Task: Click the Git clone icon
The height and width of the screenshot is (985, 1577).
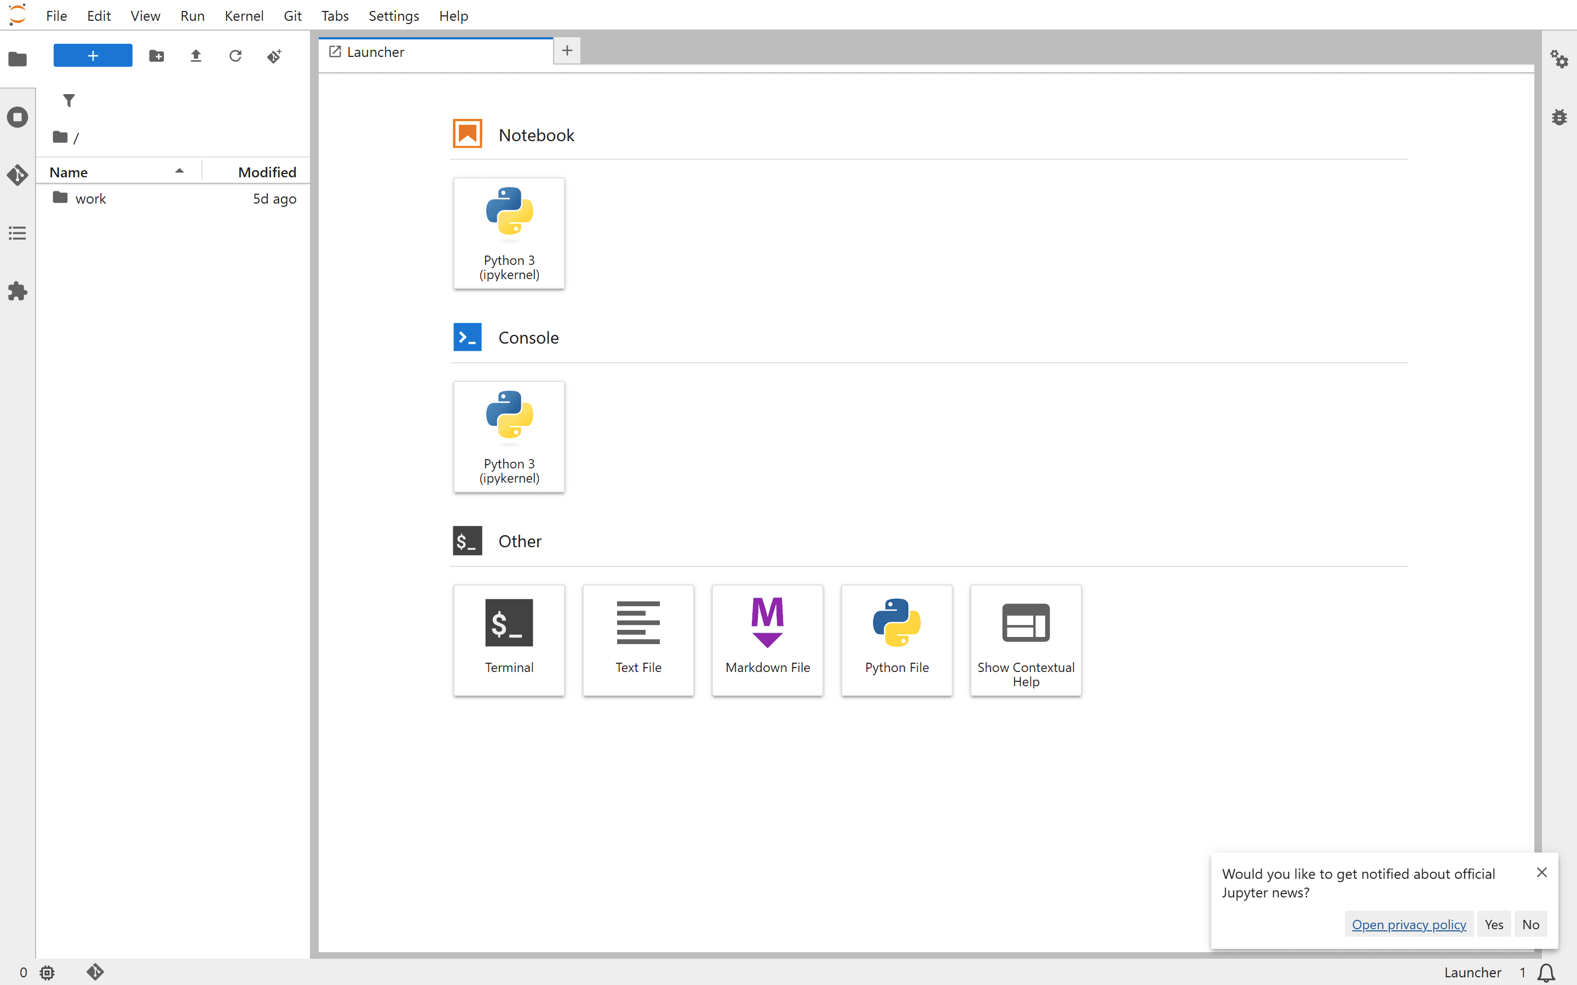Action: (274, 56)
